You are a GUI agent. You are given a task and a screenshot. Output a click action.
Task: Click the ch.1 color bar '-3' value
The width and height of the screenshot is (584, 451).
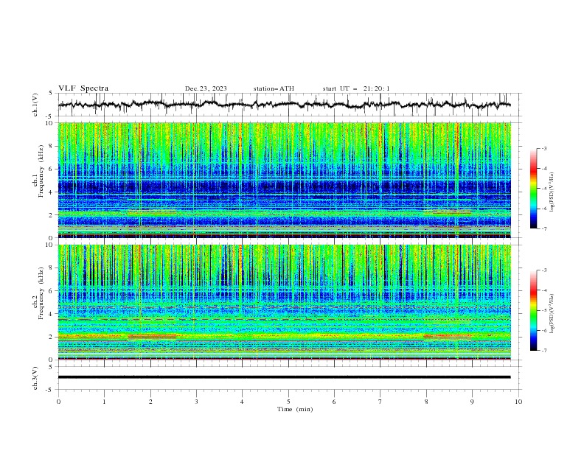543,148
